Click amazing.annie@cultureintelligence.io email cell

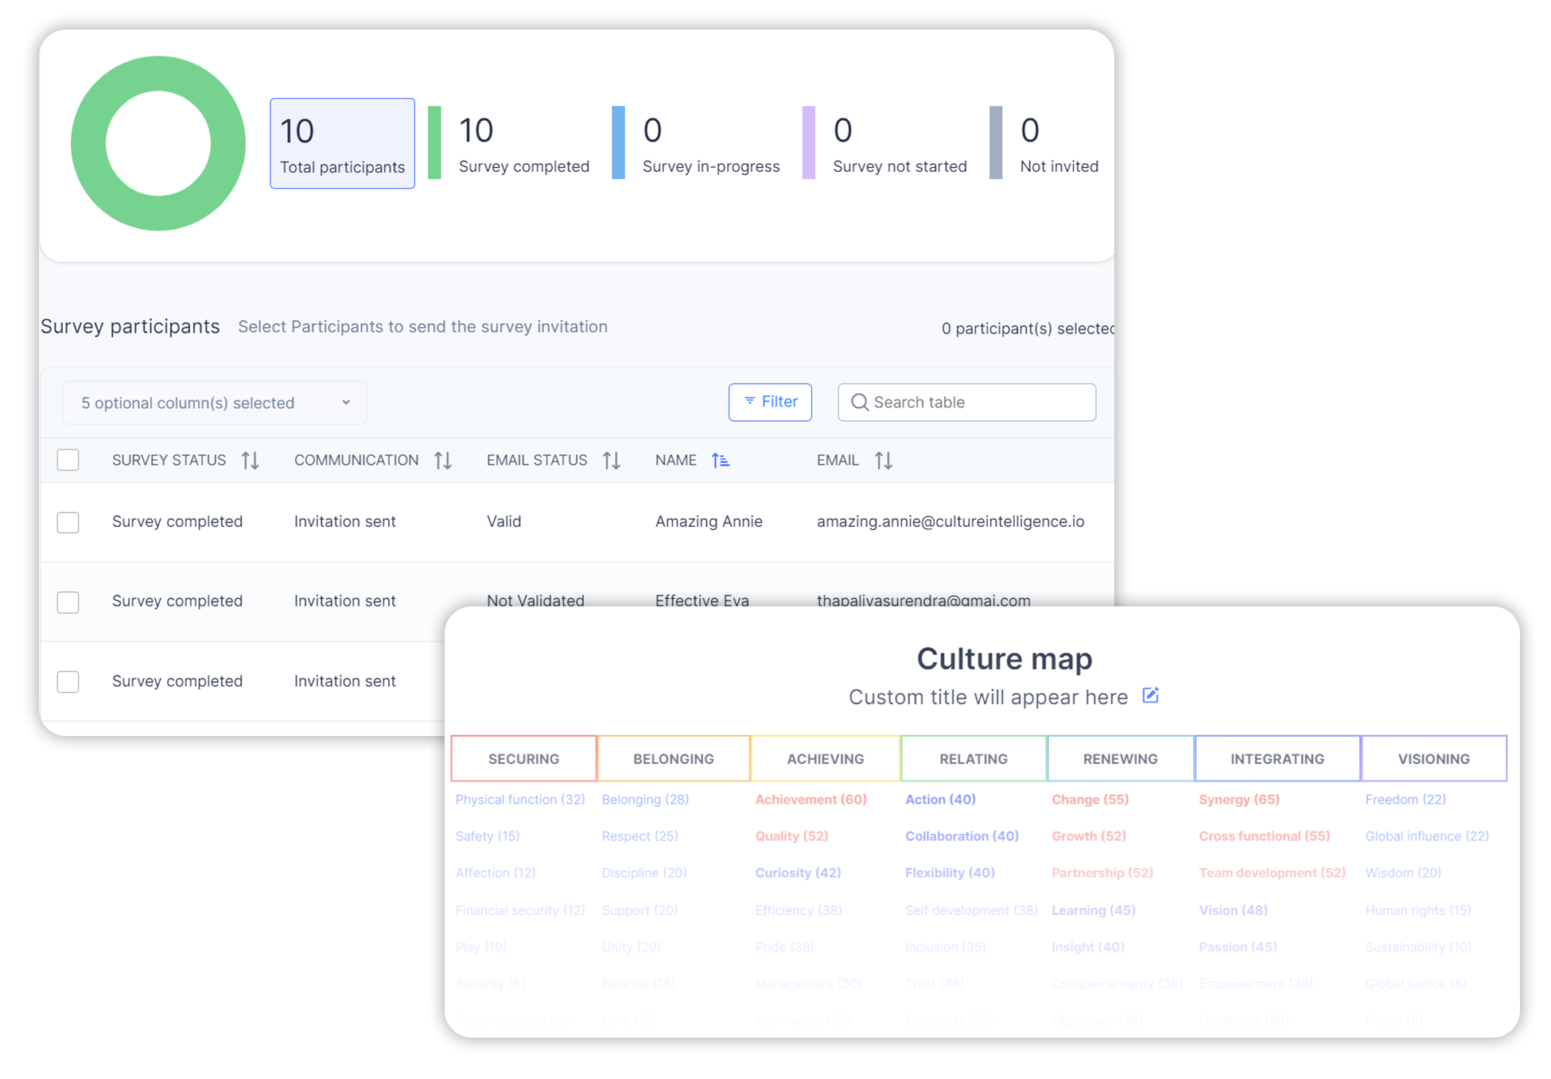950,521
